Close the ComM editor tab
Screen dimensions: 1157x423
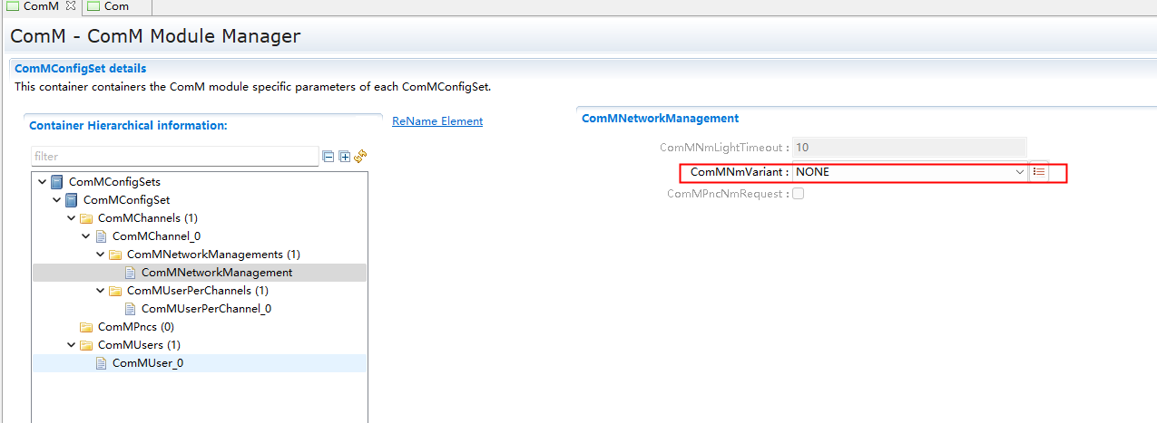click(x=71, y=6)
